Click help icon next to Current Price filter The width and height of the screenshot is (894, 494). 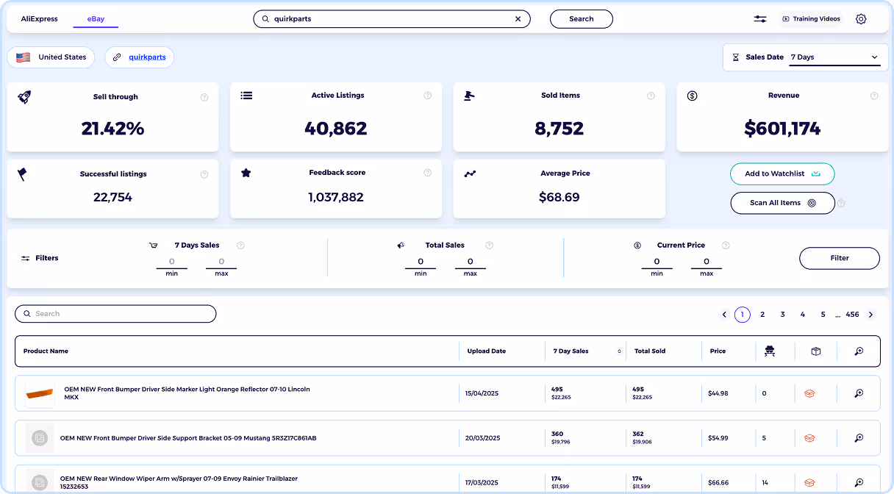pos(726,246)
